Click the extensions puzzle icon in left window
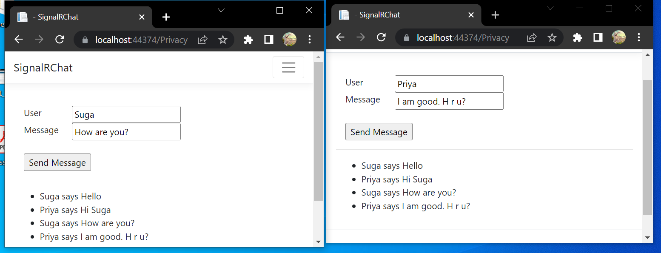661x253 pixels. 248,39
